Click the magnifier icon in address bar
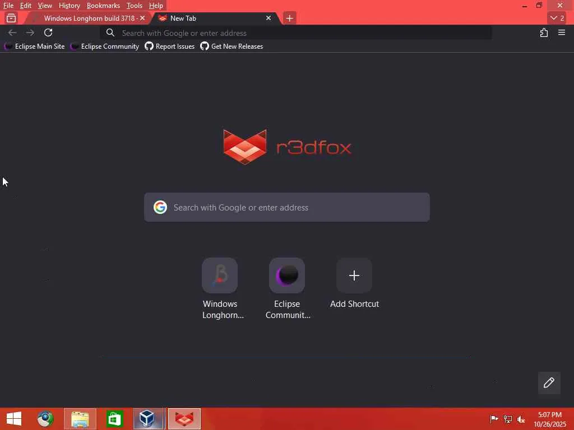574x430 pixels. click(x=110, y=33)
